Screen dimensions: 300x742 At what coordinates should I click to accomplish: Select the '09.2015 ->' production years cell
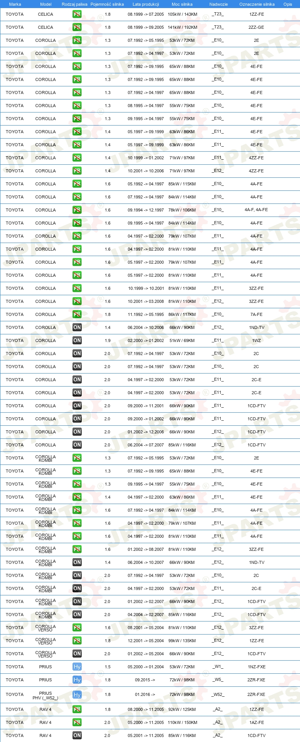click(145, 680)
